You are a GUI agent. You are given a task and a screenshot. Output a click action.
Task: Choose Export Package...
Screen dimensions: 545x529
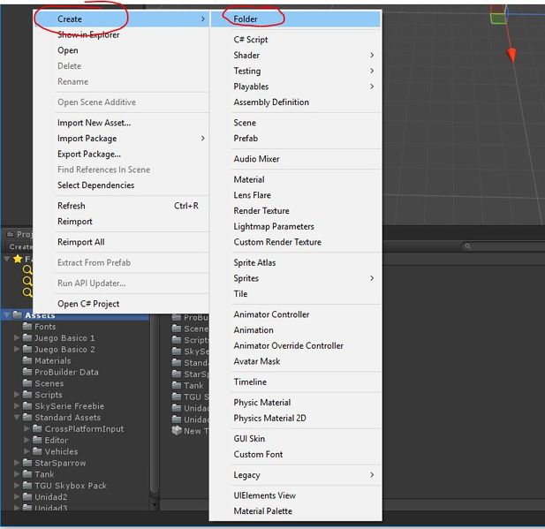click(89, 154)
